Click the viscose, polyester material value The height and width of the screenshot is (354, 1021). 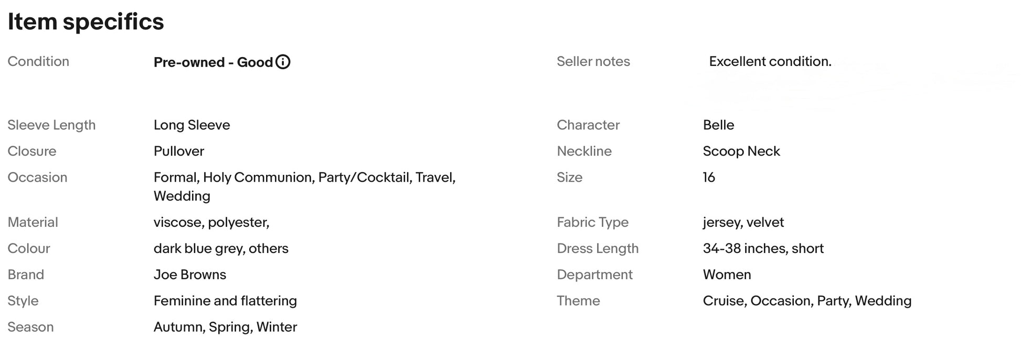tap(211, 222)
